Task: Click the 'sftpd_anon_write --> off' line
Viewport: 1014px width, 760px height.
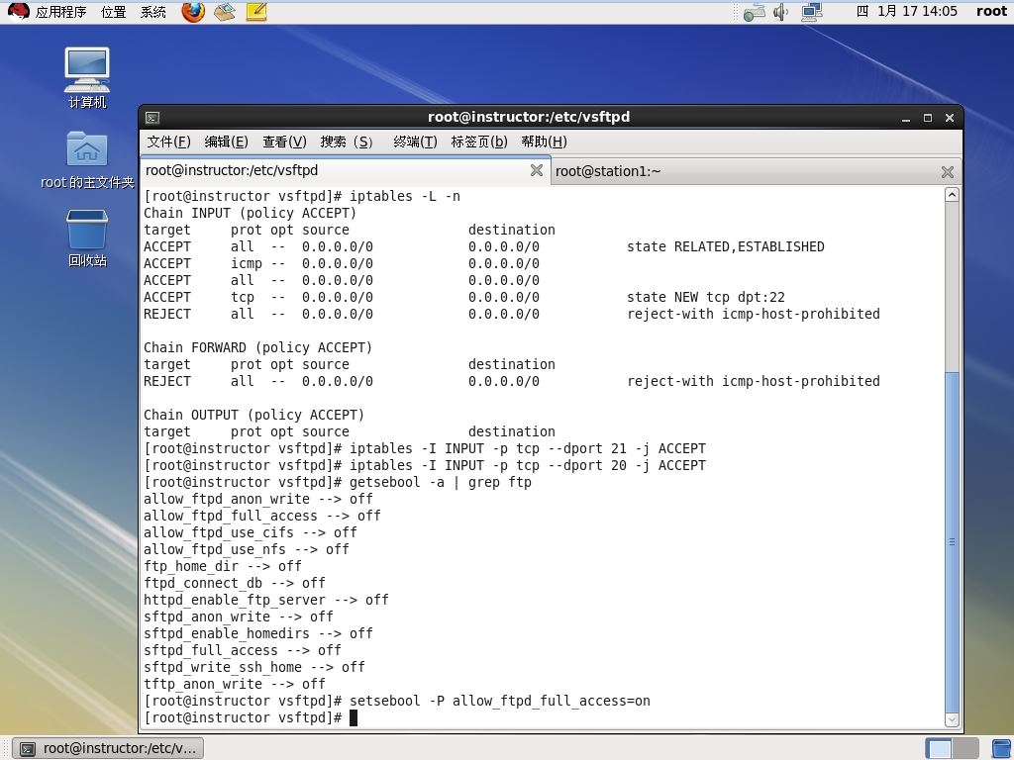Action: [238, 617]
